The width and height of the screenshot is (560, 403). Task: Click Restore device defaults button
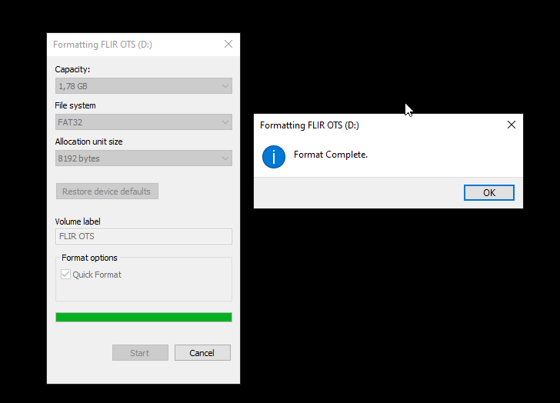click(107, 192)
